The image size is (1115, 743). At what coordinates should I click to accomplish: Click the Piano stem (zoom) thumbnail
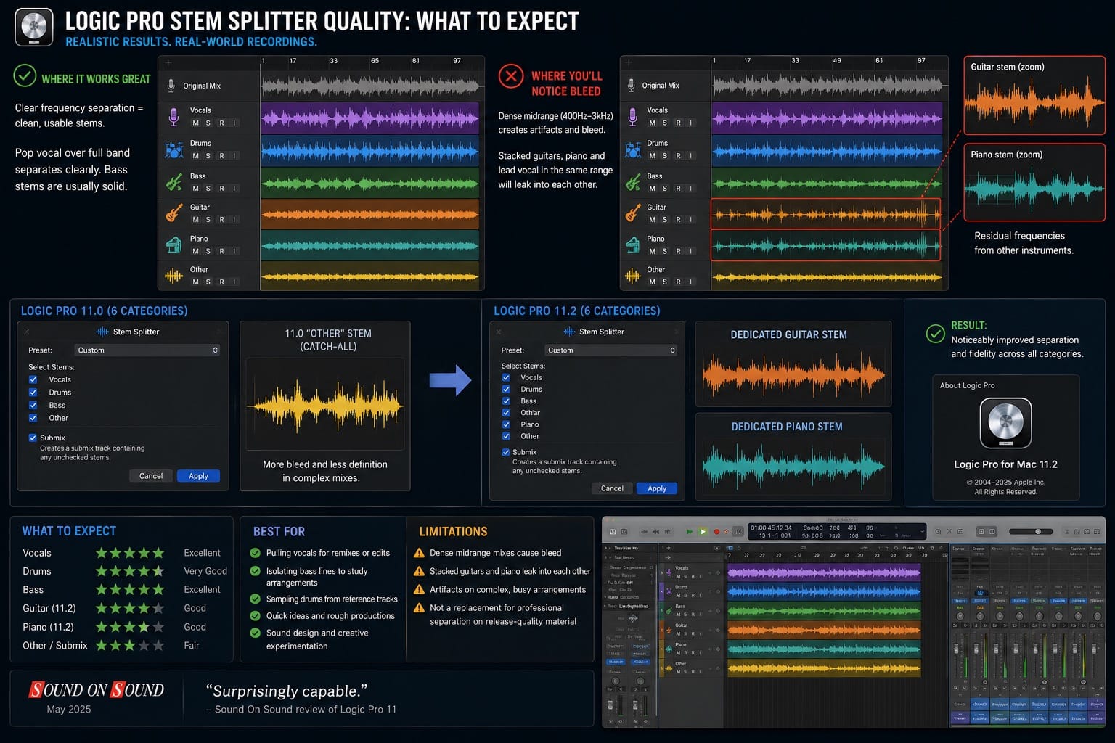pyautogui.click(x=1034, y=183)
